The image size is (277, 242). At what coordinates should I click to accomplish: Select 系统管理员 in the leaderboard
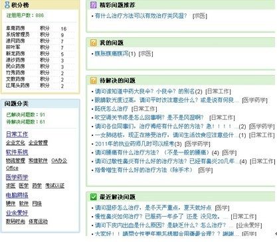pyautogui.click(x=18, y=34)
